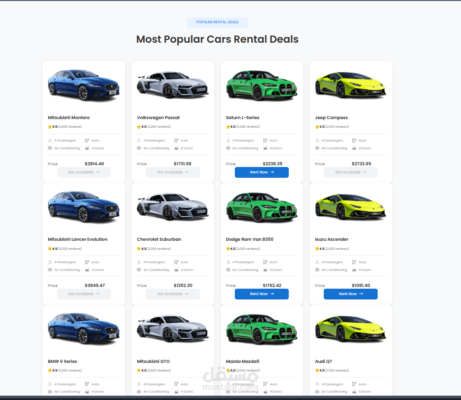Screen dimensions: 461x400
Task: Click the Mitsubishi Montero blue car image
Action: click(84, 85)
